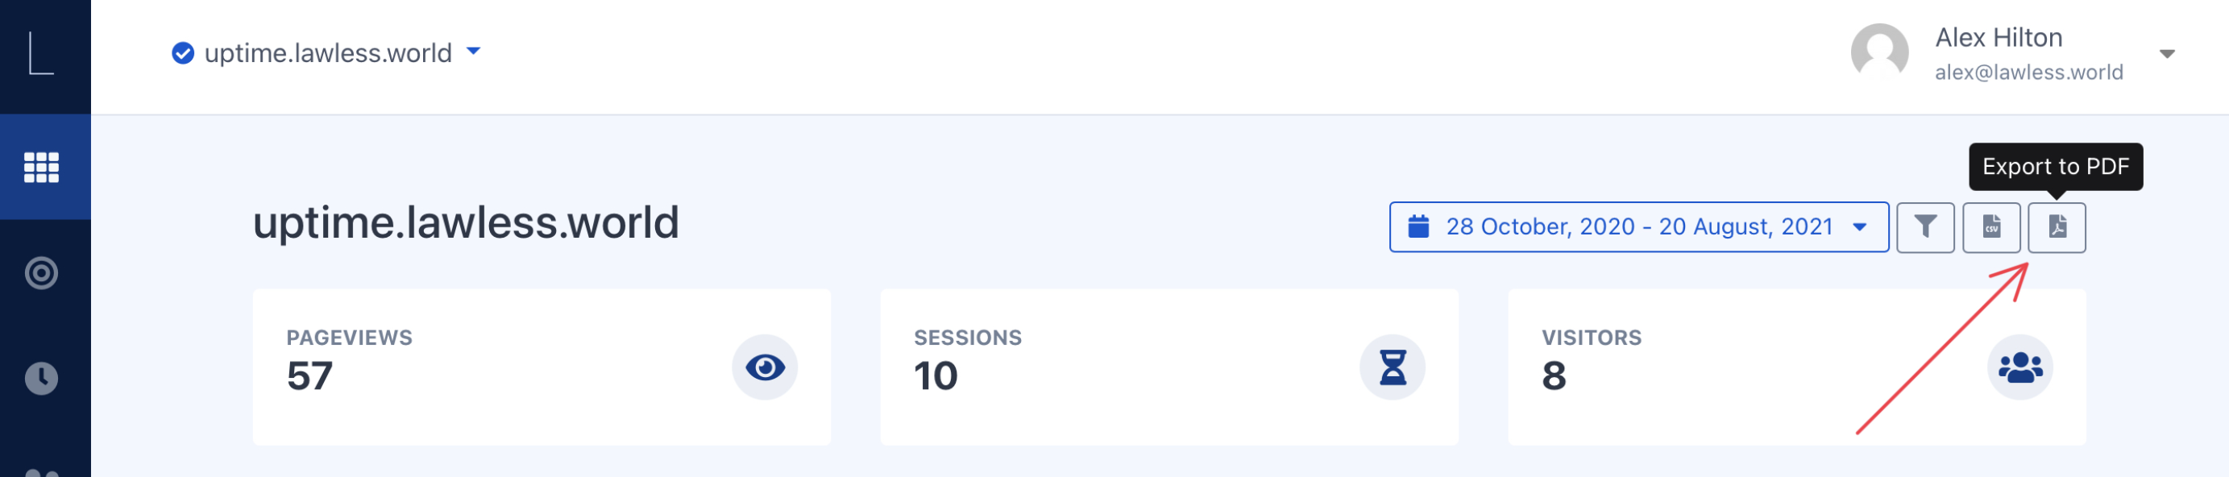The width and height of the screenshot is (2229, 477).
Task: Select the Pageviews stat card
Action: tap(541, 367)
